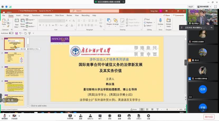Toggle the AutoSave switch

pos(11,33)
